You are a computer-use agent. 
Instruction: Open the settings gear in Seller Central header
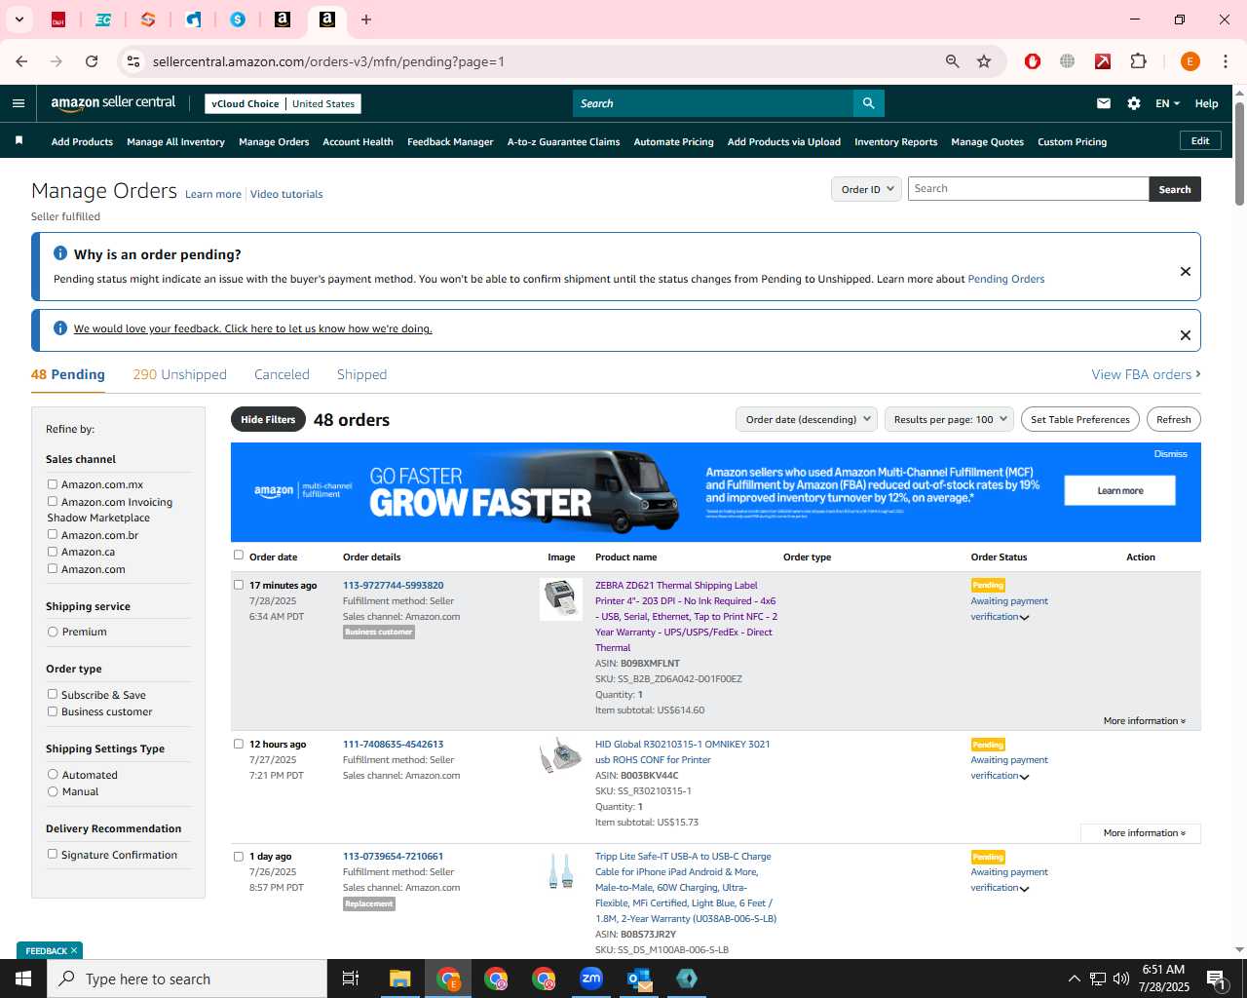(x=1134, y=103)
